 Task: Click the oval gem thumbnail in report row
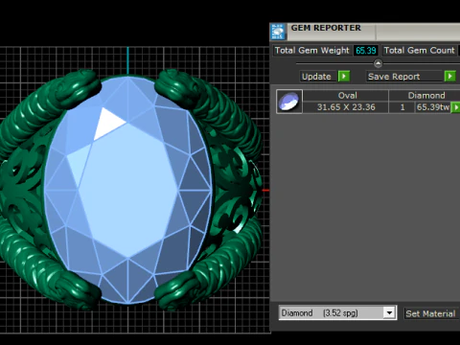click(x=289, y=102)
